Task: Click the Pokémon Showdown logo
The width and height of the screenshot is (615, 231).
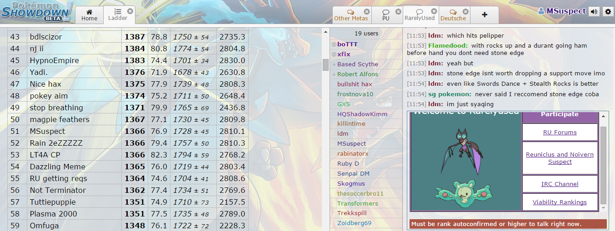Action: (x=36, y=11)
